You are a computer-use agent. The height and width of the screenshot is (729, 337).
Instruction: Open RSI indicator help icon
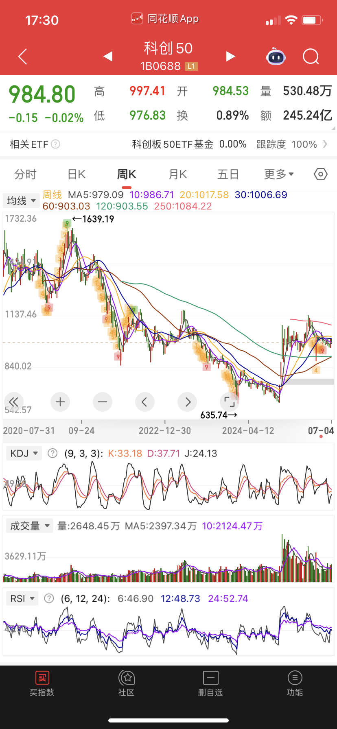(x=49, y=598)
